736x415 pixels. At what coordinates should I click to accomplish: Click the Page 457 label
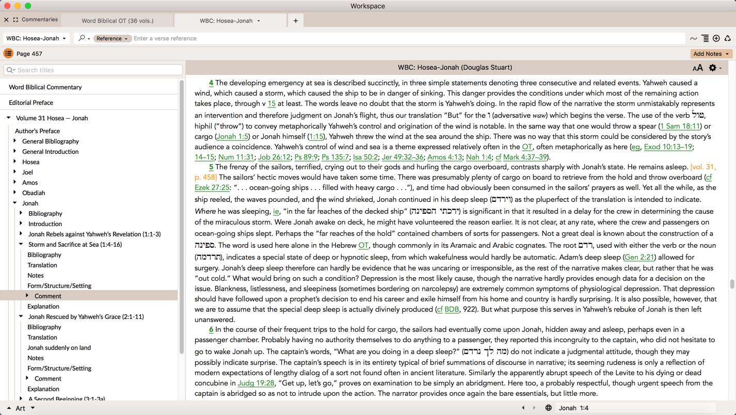pos(29,54)
